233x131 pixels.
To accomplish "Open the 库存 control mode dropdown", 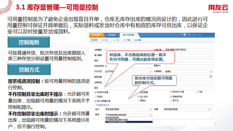I will click(151, 115).
